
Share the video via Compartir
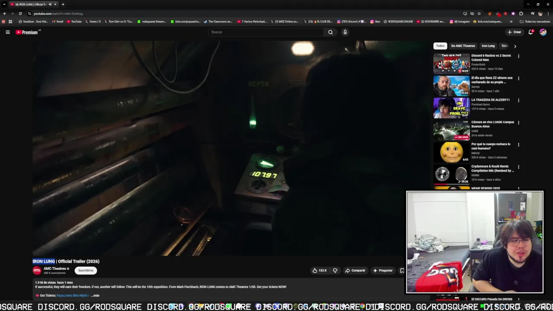coord(355,270)
